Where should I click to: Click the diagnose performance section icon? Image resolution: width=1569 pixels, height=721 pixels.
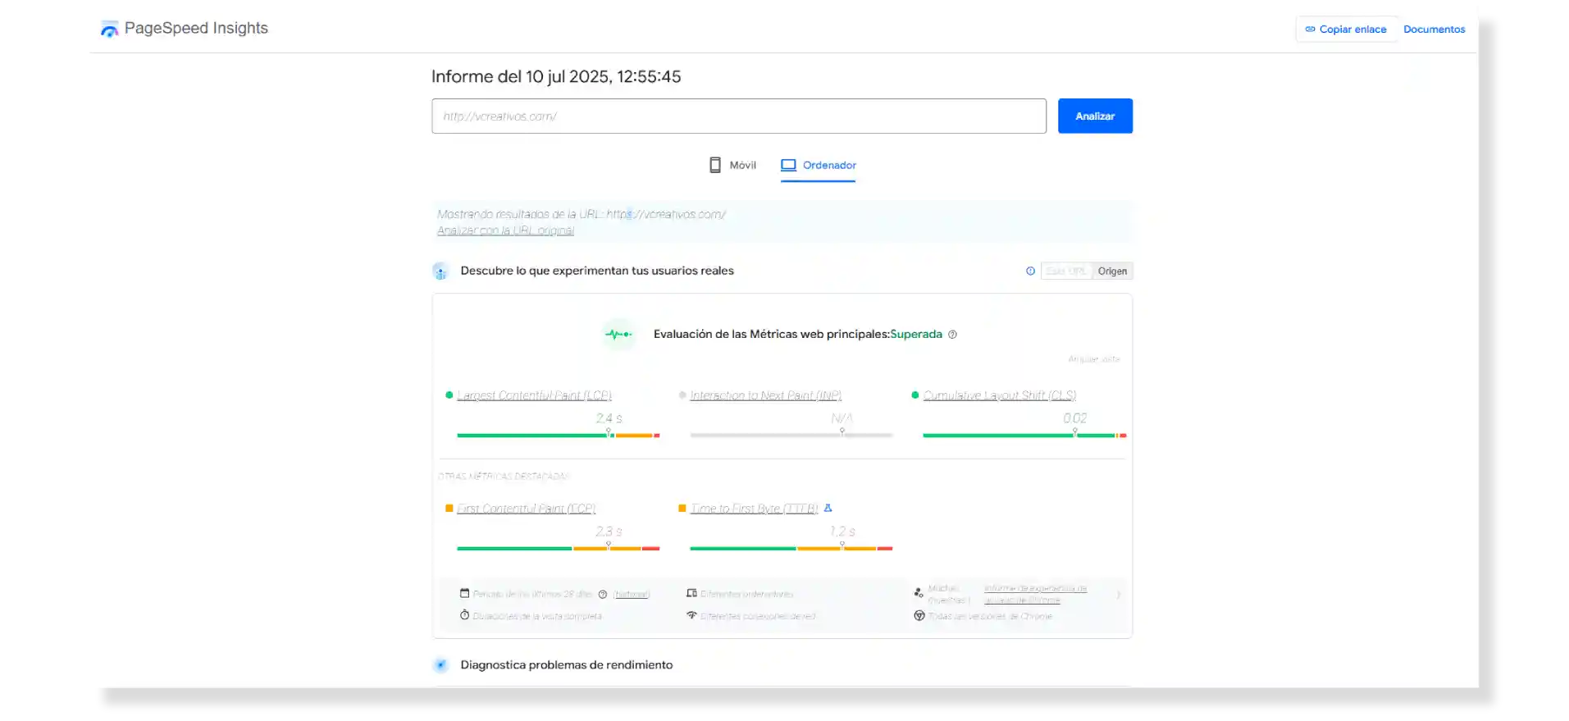click(x=440, y=665)
